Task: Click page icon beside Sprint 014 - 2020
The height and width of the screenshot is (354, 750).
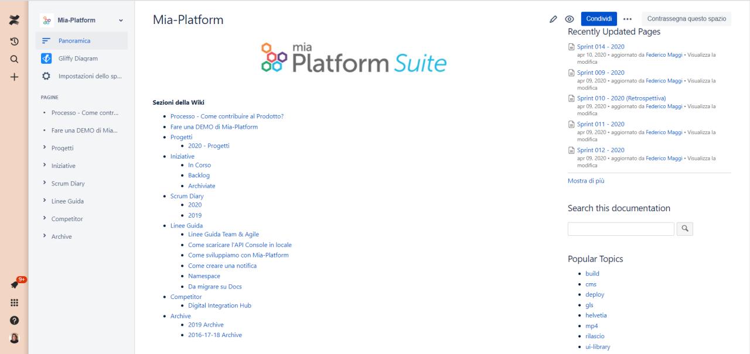Action: point(571,47)
